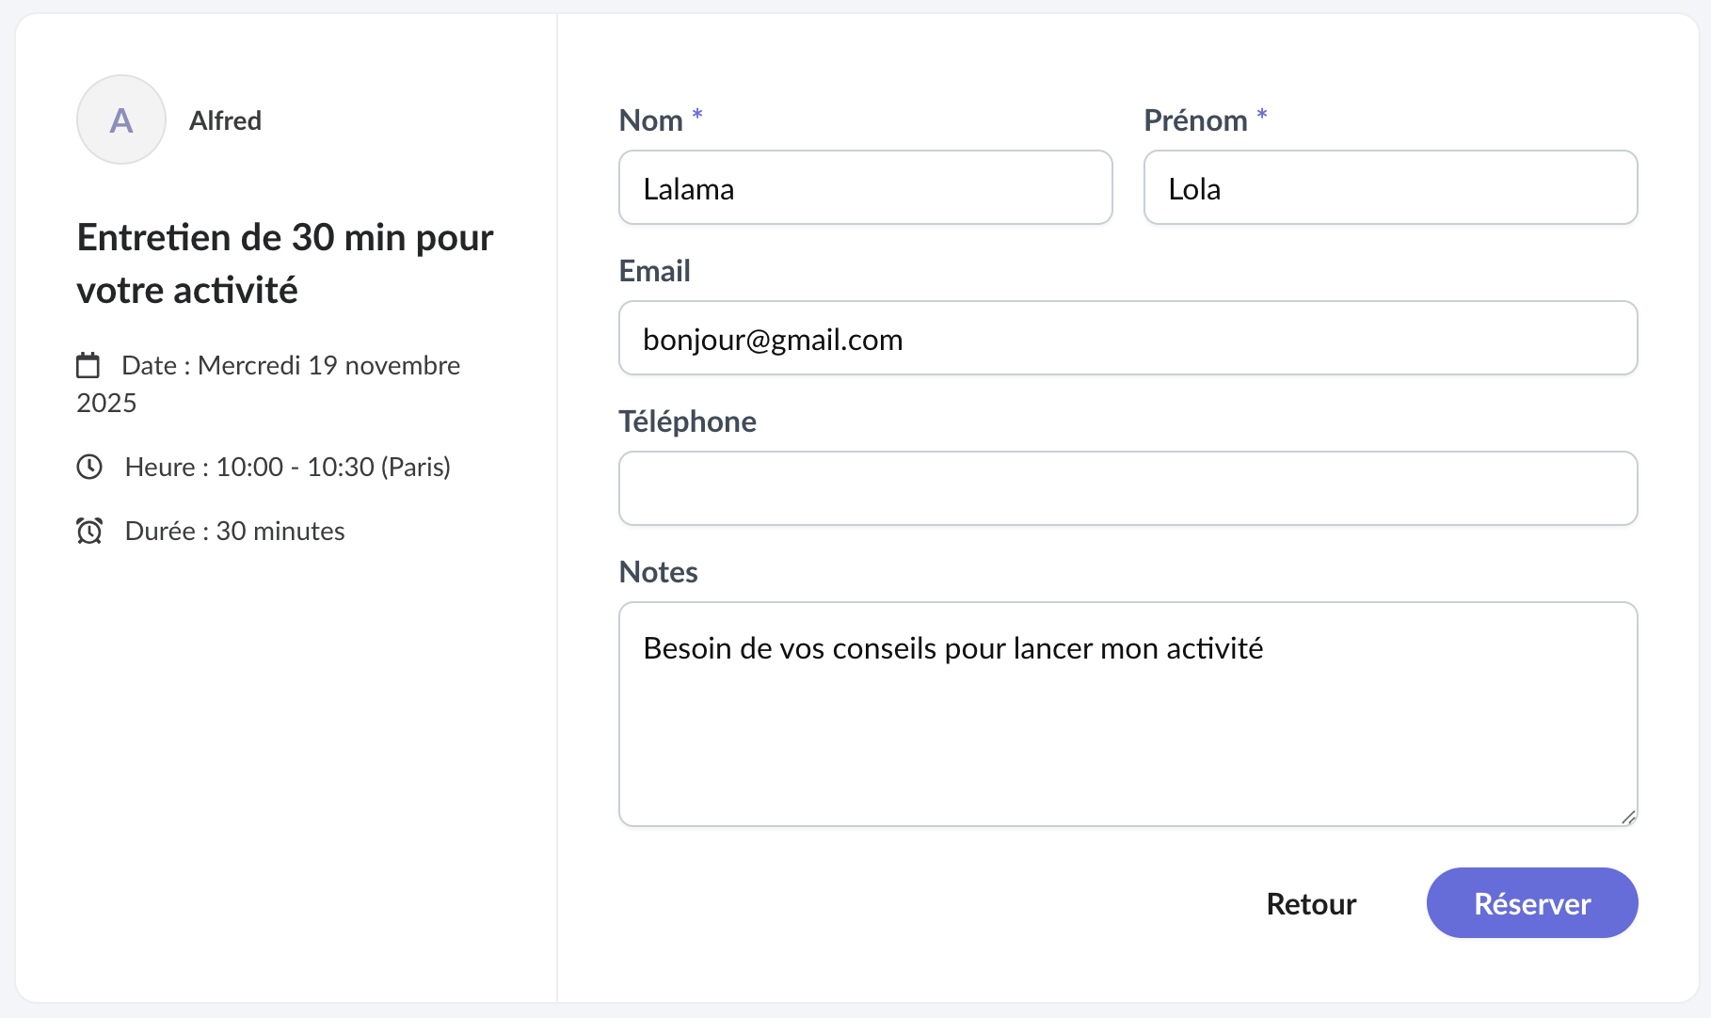This screenshot has height=1018, width=1711.
Task: Click the Prénom field containing Lola
Action: click(x=1390, y=188)
